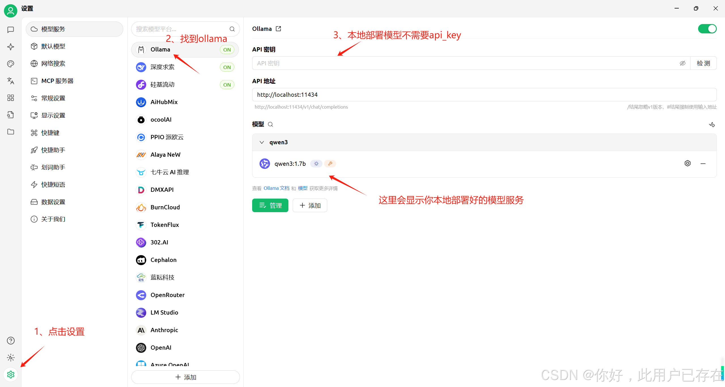This screenshot has width=725, height=387.
Task: Open the help question mark icon
Action: point(10,341)
